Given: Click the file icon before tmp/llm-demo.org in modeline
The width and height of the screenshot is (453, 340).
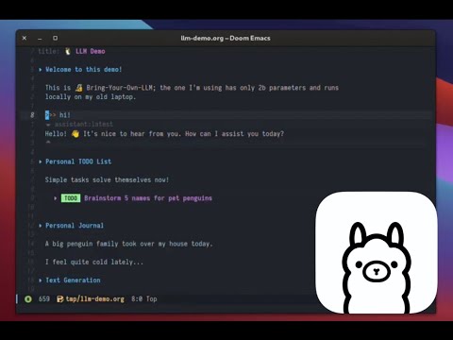Looking at the screenshot, I should (59, 299).
